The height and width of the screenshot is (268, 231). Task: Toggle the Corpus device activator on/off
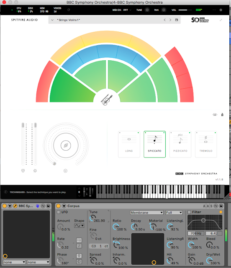[58, 206]
